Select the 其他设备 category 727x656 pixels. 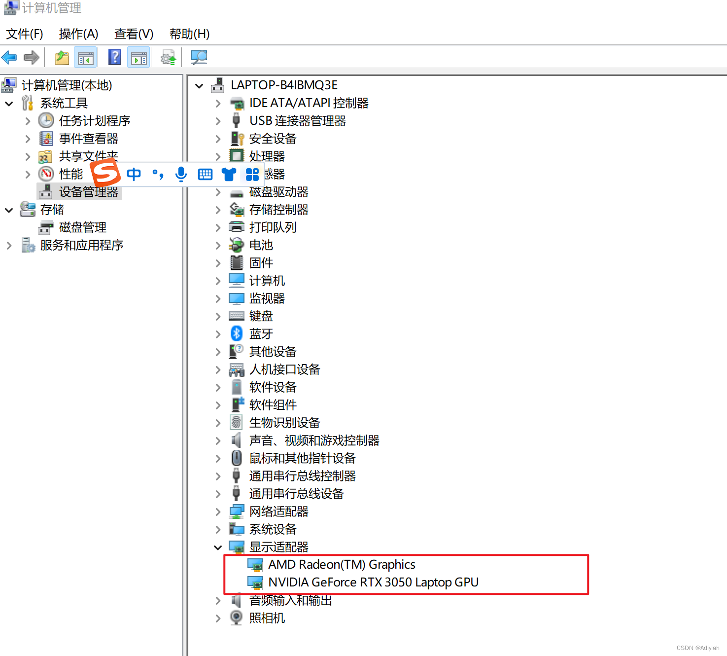click(x=273, y=352)
